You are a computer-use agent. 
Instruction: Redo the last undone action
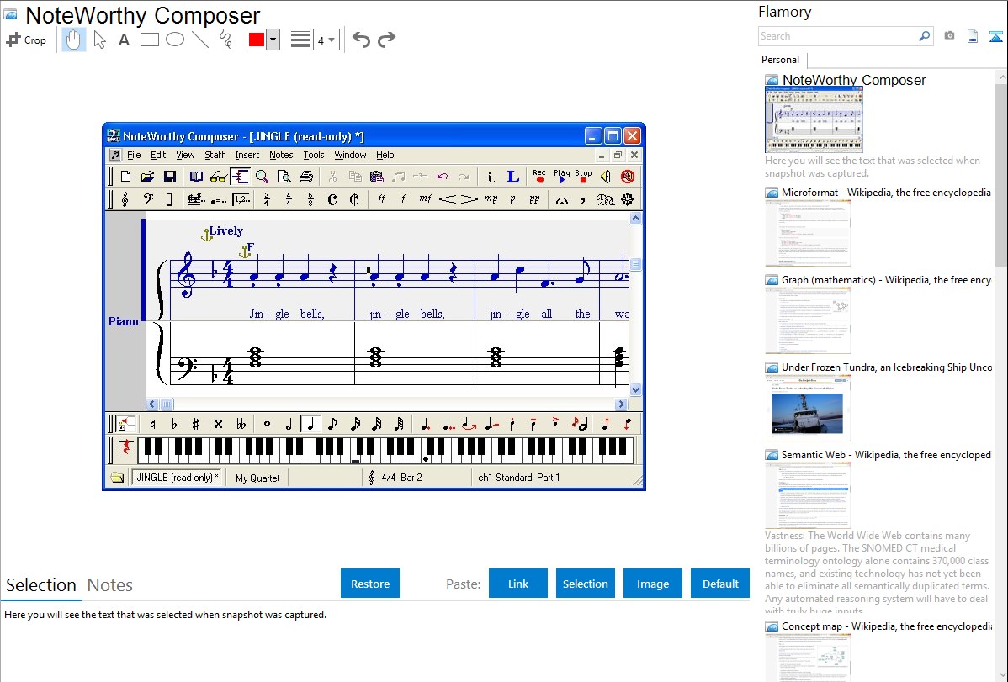[387, 40]
